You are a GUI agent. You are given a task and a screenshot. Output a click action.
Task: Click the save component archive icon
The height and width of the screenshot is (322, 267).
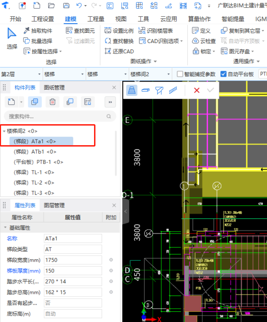(x=88, y=102)
